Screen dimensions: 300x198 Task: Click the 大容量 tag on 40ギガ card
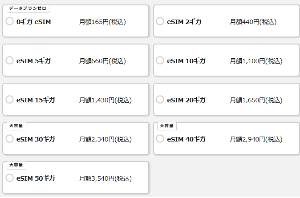pos(166,126)
